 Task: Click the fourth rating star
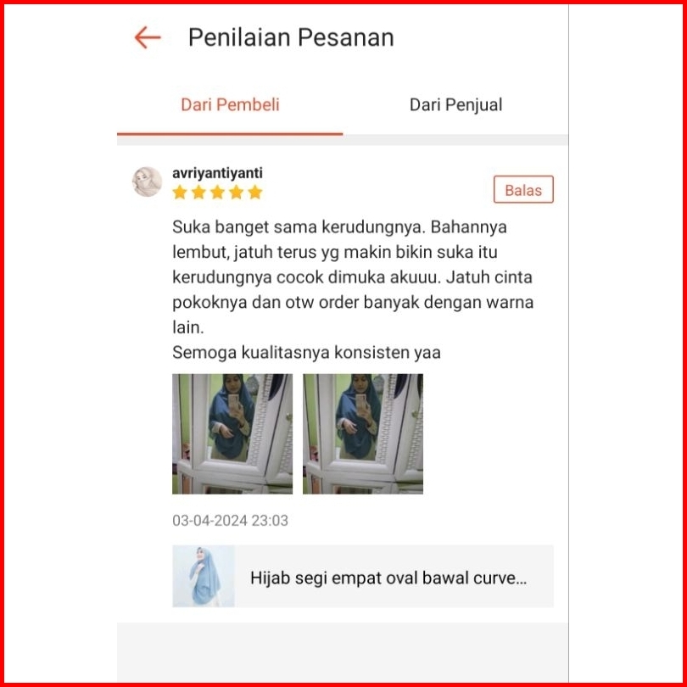(236, 192)
